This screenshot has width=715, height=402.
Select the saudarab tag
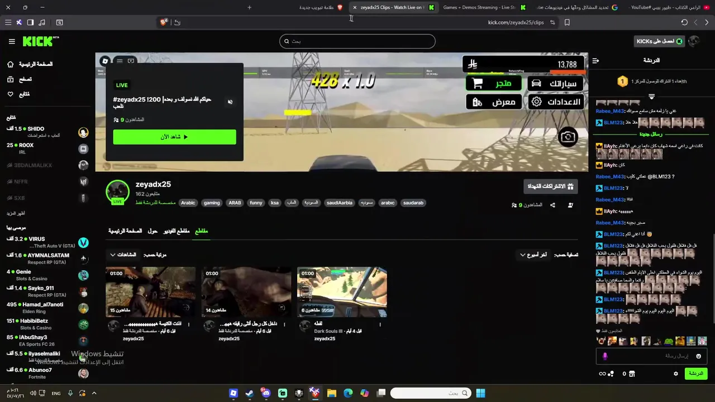[x=413, y=203]
